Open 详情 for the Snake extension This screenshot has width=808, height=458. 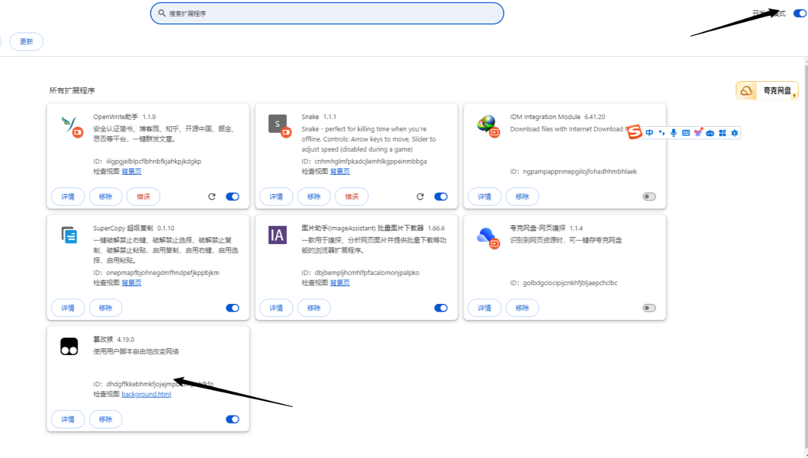(276, 197)
